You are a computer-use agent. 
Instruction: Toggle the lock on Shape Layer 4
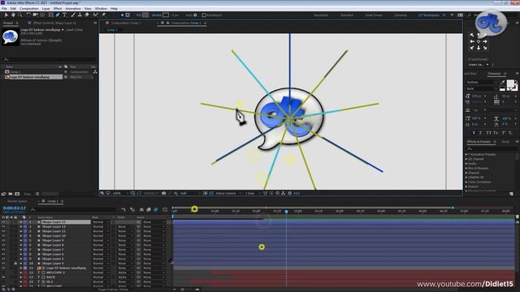tap(15, 263)
